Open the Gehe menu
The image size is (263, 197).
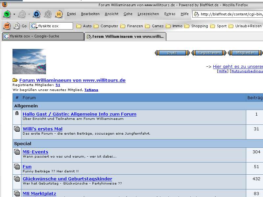[128, 14]
